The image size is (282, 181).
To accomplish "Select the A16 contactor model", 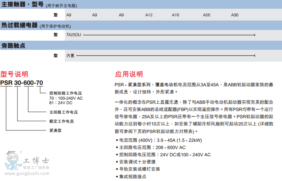I will 175,15.
